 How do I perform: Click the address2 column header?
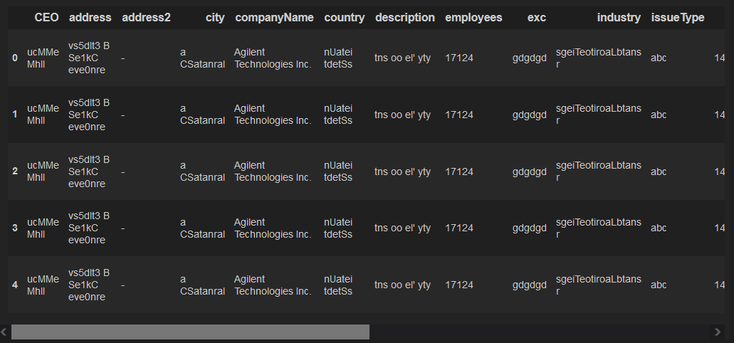(146, 18)
